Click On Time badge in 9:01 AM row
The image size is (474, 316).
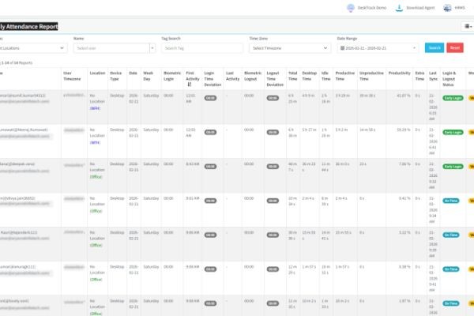tap(451, 201)
